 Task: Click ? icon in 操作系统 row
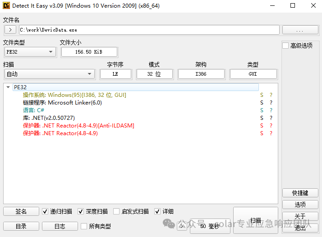coord(271,95)
